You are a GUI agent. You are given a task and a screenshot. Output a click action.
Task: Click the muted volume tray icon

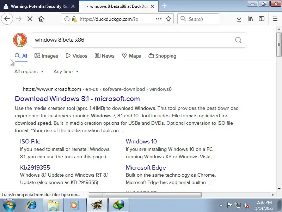246,205
